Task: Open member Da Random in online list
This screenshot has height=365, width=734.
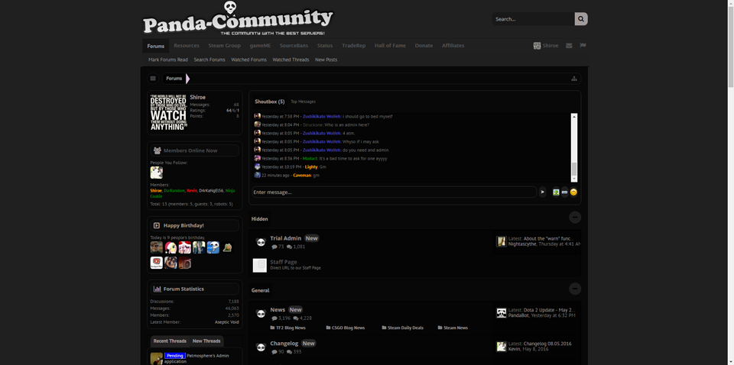Action: coord(174,191)
